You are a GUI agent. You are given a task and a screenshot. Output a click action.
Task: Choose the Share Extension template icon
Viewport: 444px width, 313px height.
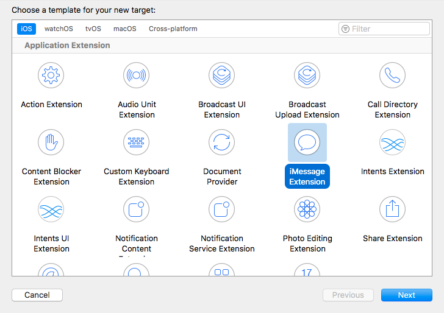[392, 210]
